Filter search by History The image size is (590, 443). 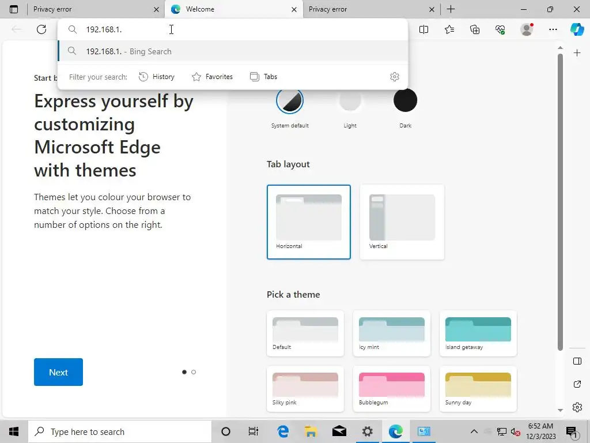tap(157, 77)
